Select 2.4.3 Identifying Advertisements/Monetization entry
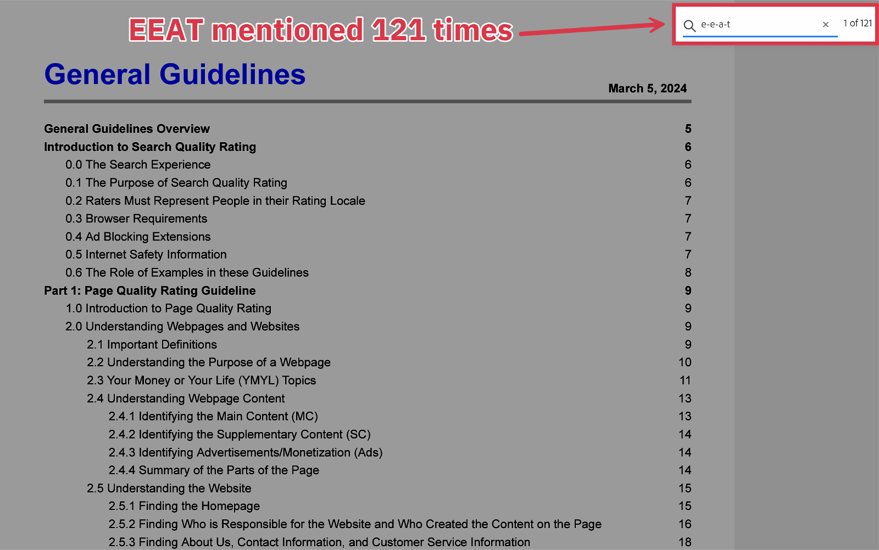Image resolution: width=879 pixels, height=550 pixels. [246, 452]
